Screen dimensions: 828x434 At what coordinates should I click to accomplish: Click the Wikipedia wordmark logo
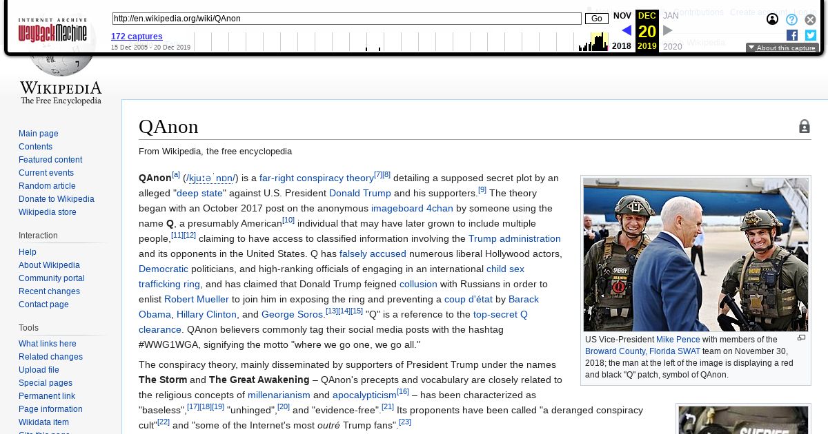tap(61, 92)
